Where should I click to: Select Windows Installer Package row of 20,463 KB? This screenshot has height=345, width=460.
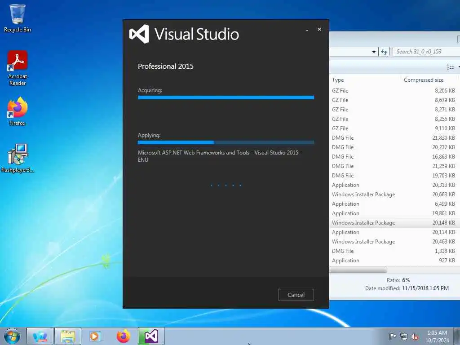[x=394, y=241]
